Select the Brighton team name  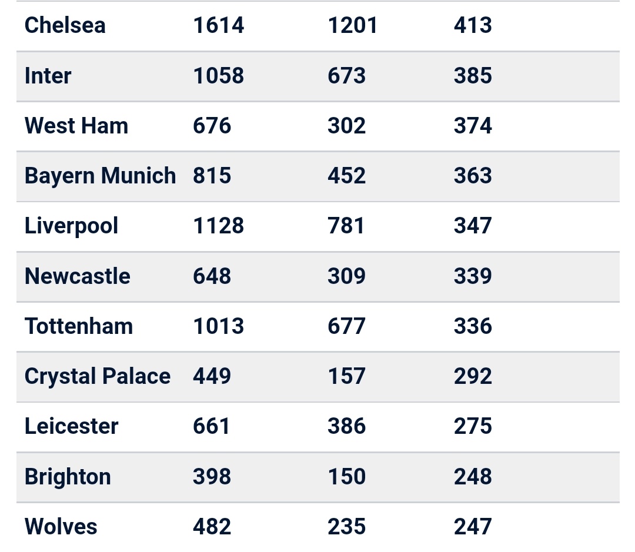pyautogui.click(x=68, y=477)
